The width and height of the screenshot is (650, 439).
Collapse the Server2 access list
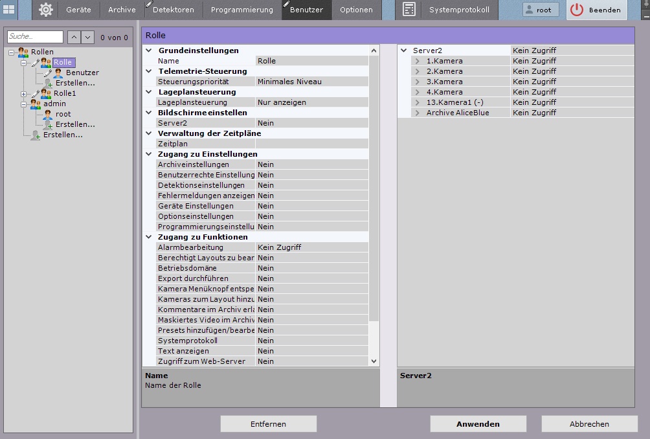click(x=404, y=51)
